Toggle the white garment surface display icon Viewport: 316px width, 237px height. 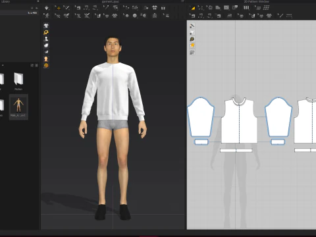(46, 45)
